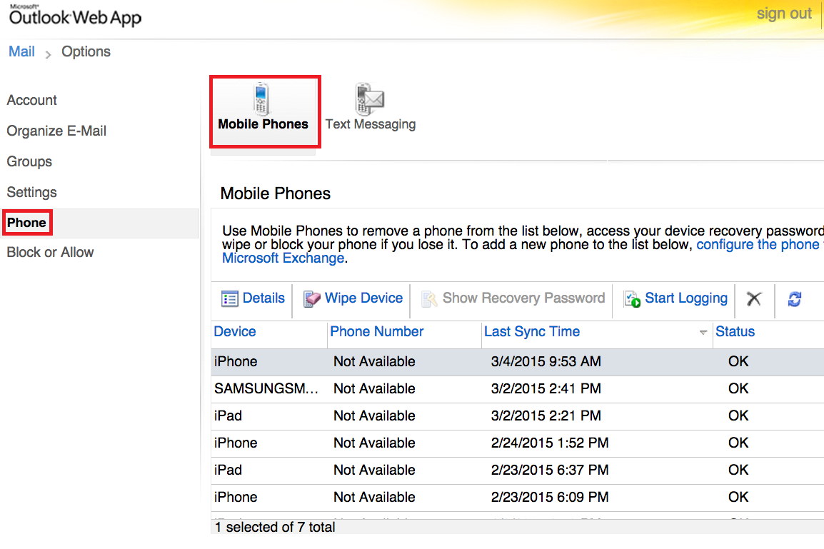Sort by Last Sync Time header
824x549 pixels.
(532, 331)
